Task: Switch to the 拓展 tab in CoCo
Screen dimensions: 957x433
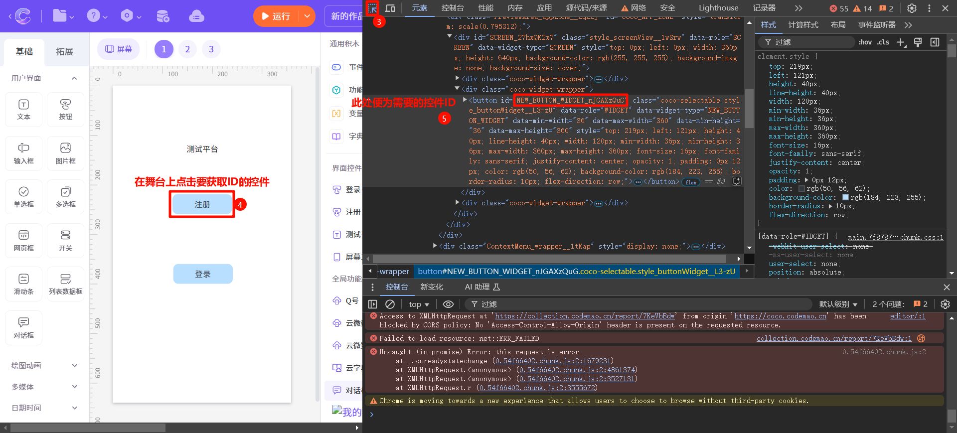Action: pos(64,51)
